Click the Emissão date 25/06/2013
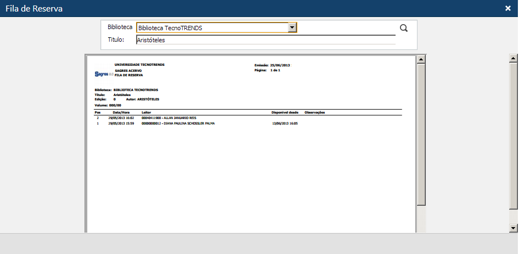The height and width of the screenshot is (254, 519). pos(280,65)
